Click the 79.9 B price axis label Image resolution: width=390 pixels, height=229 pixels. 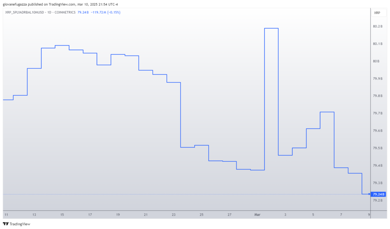tap(377, 78)
